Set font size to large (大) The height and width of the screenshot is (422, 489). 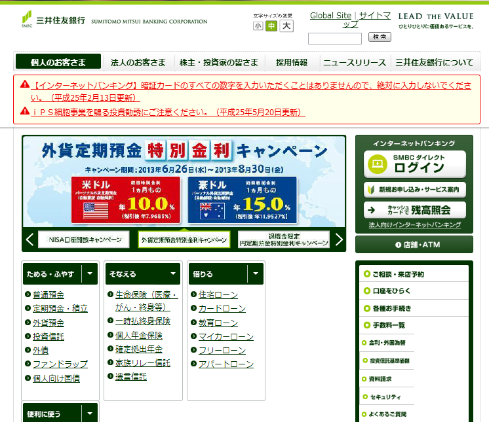click(286, 26)
